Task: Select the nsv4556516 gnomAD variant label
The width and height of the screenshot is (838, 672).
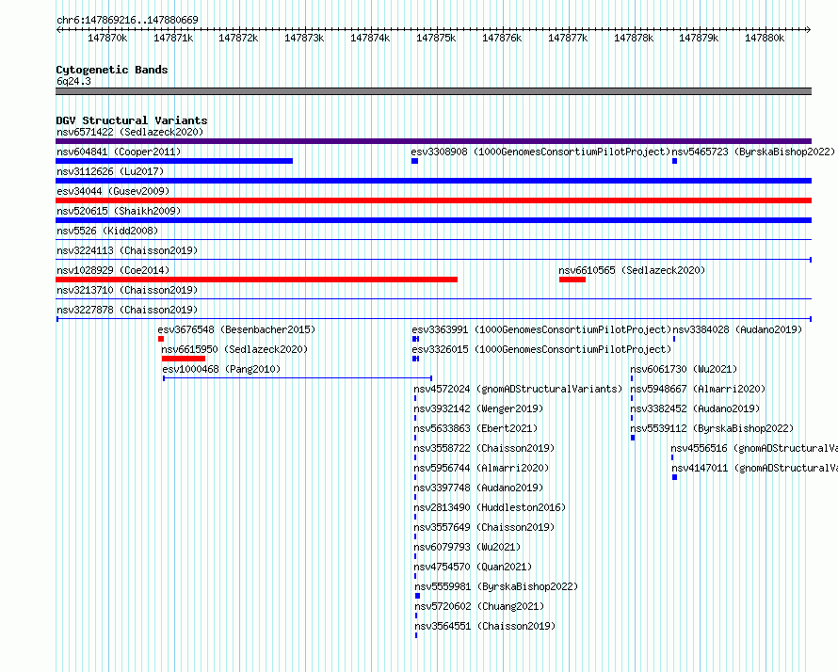Action: [754, 448]
